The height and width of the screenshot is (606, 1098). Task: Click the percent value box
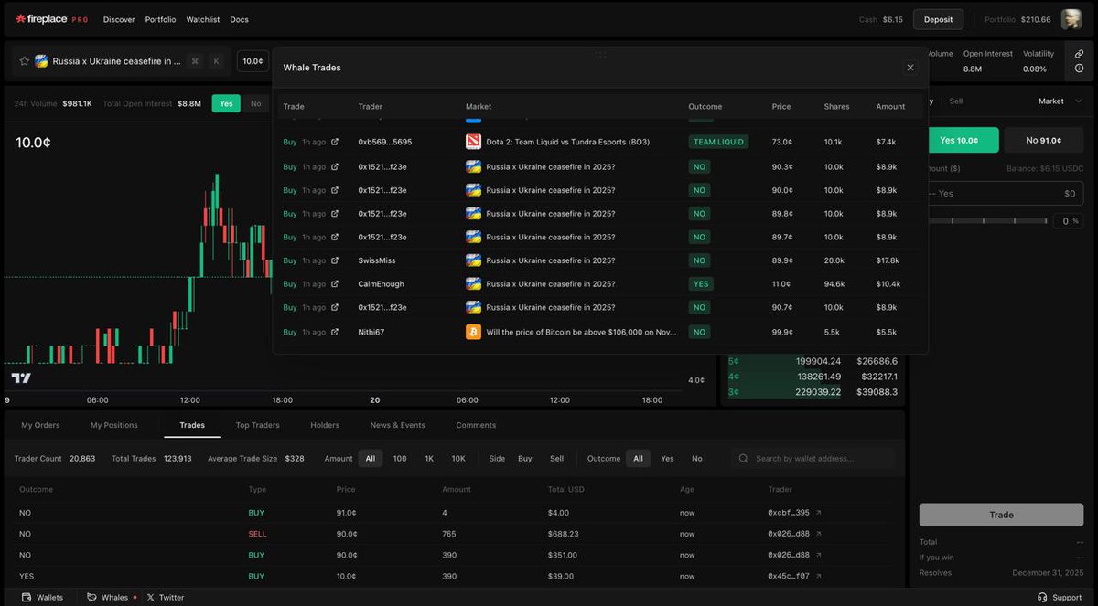(1068, 221)
